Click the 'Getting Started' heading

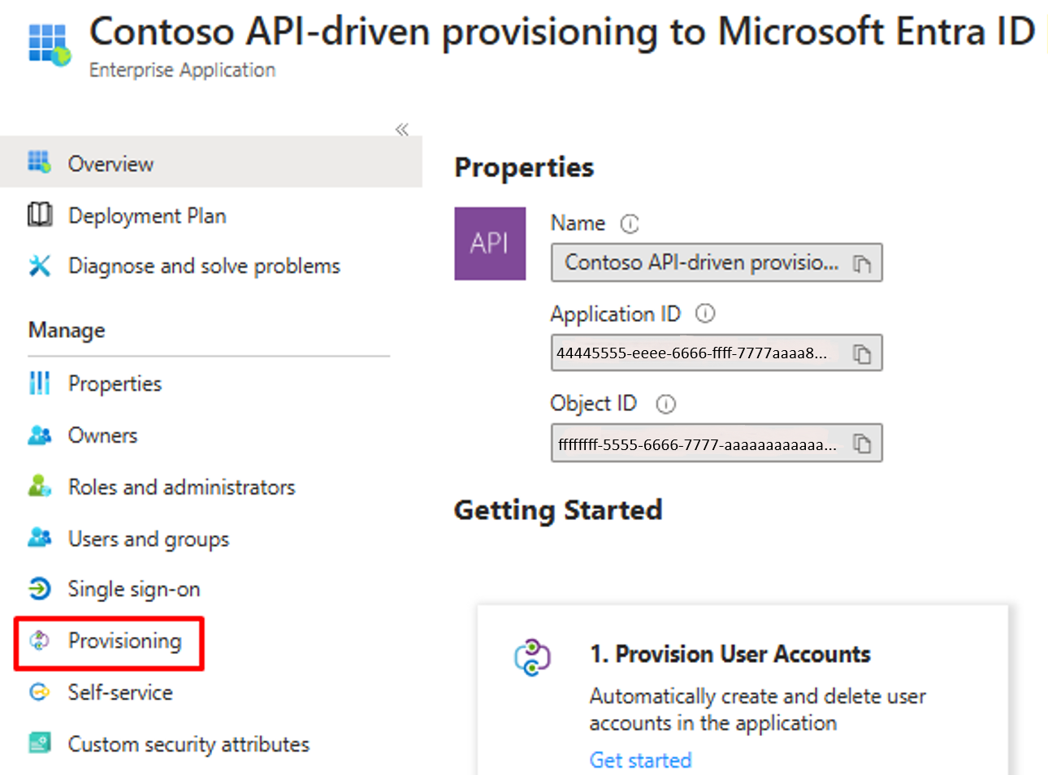(x=558, y=510)
